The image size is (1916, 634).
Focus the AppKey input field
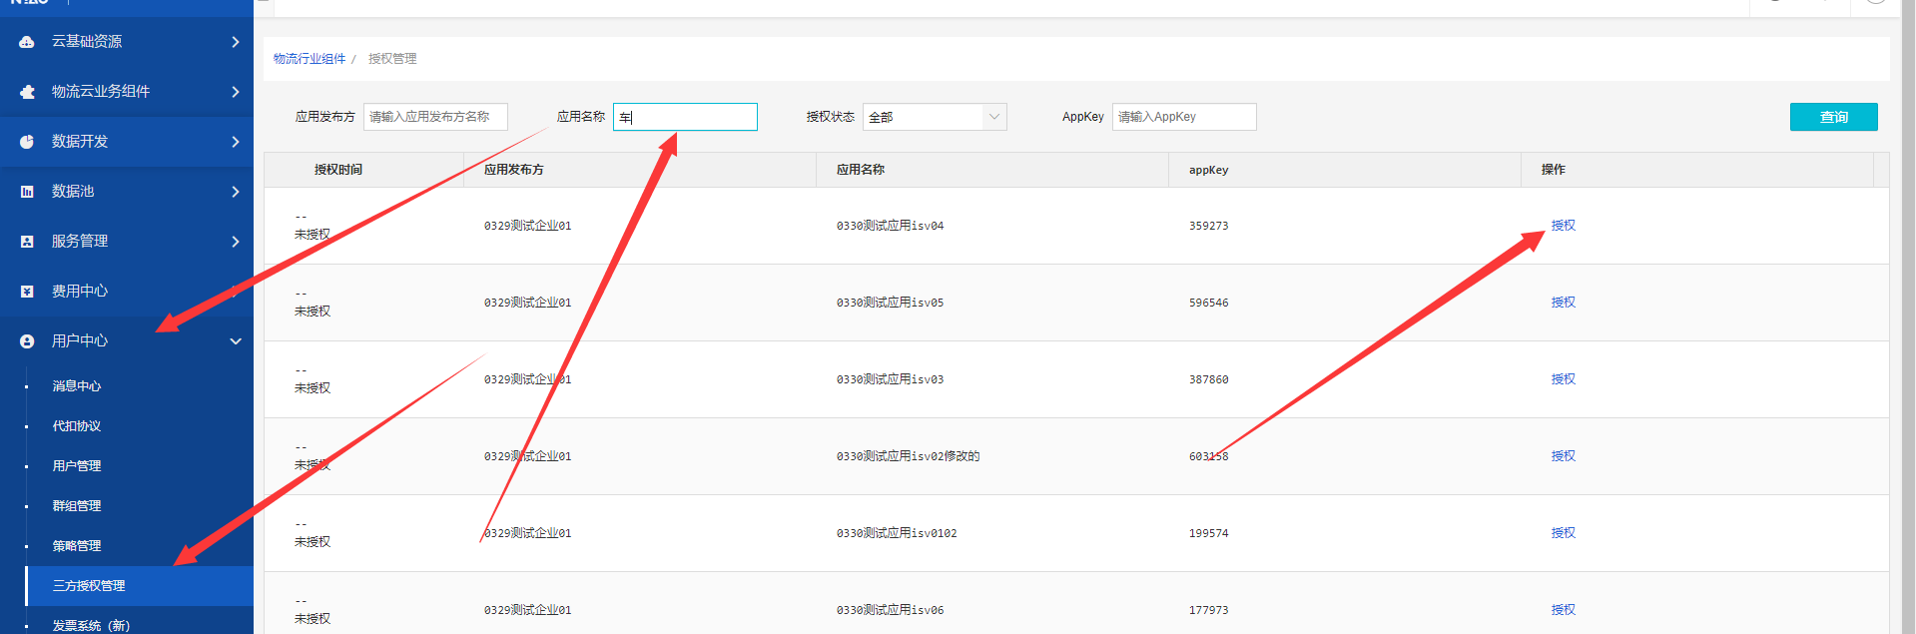point(1184,117)
